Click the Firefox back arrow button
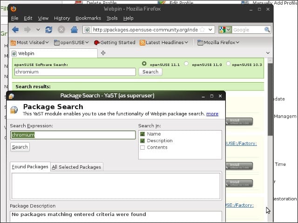Screen dimensions: 298x223 pos(15,30)
